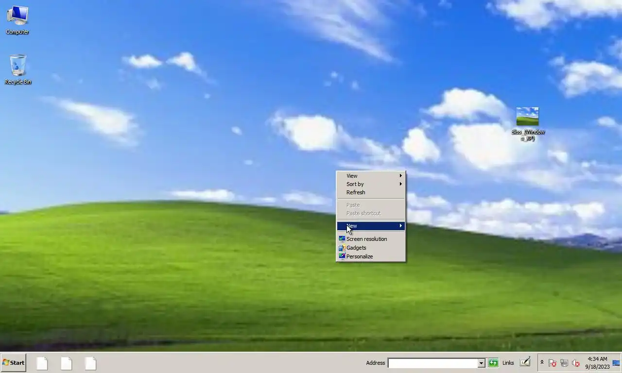Select the Recycle Bin icon
The height and width of the screenshot is (373, 622).
click(x=17, y=69)
